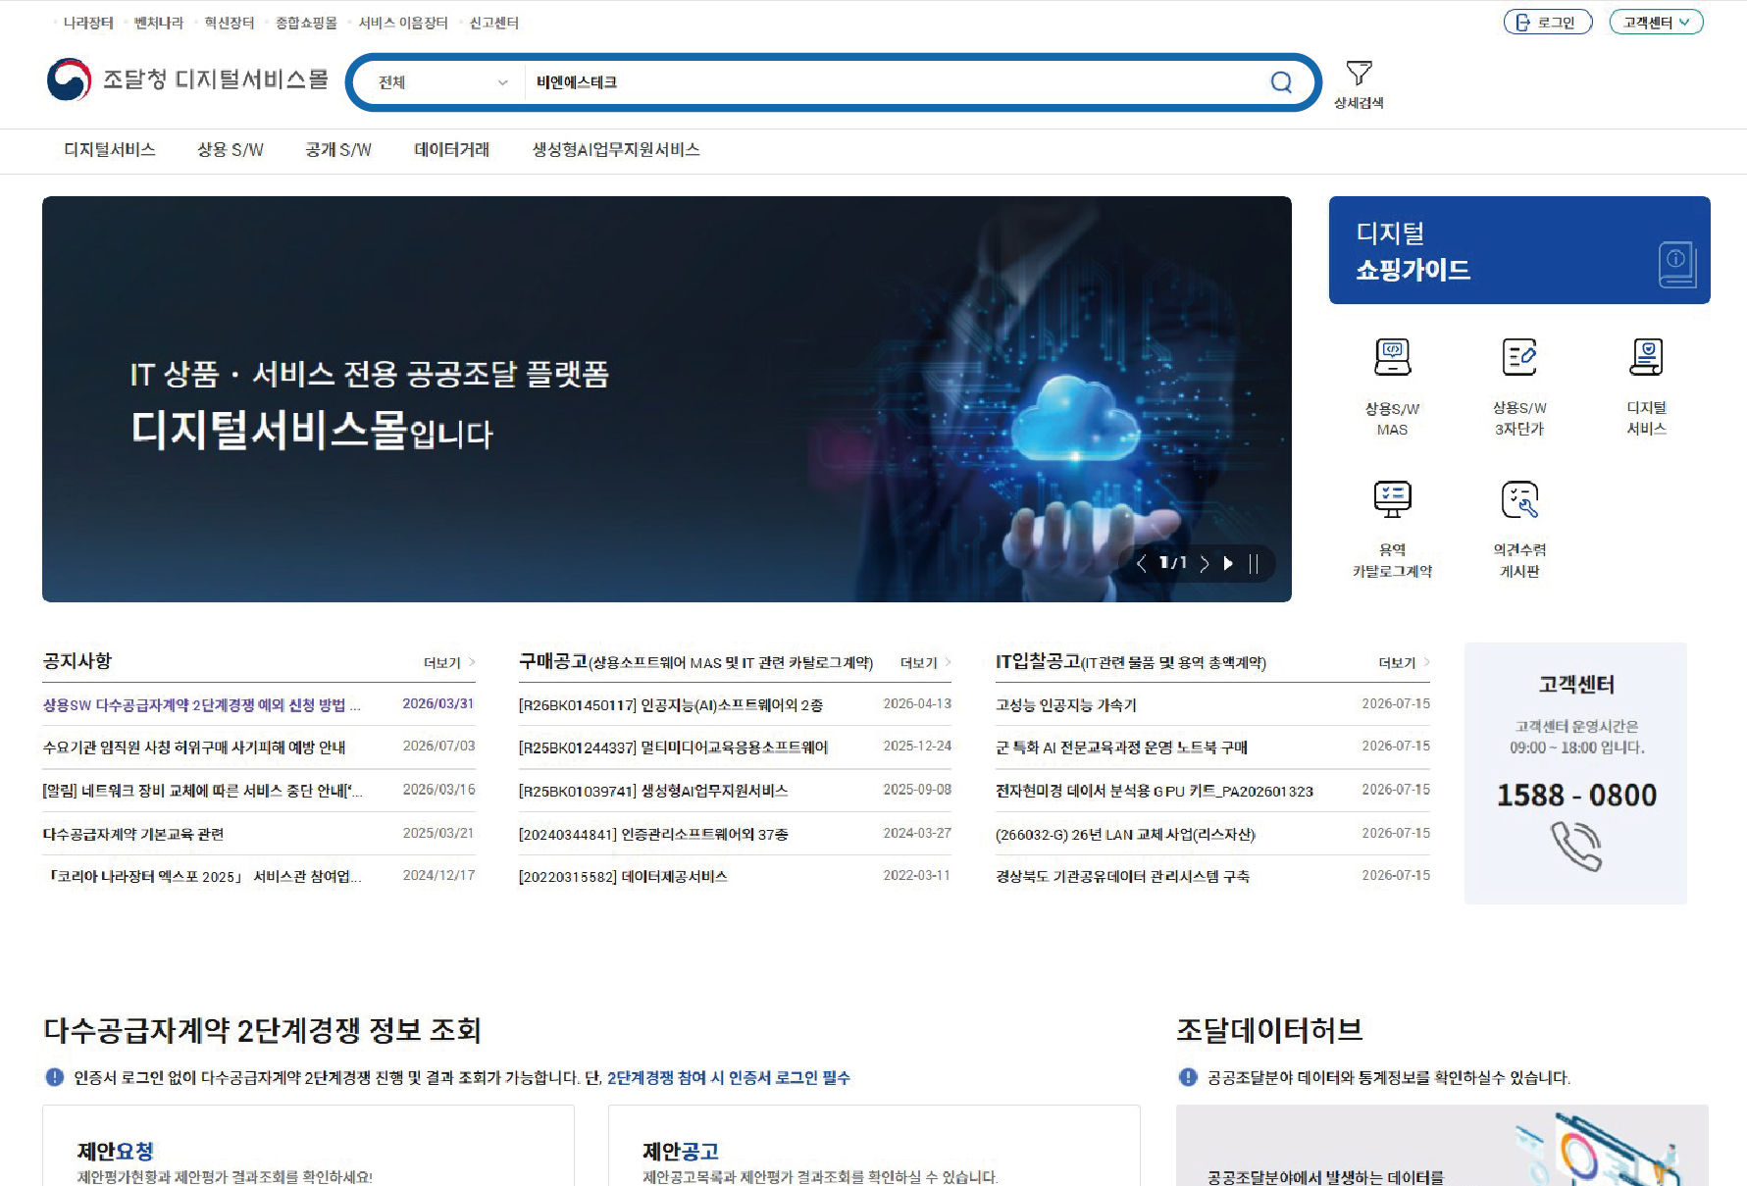Expand the 고객센터 dropdown at top right
The height and width of the screenshot is (1186, 1747).
[1656, 23]
